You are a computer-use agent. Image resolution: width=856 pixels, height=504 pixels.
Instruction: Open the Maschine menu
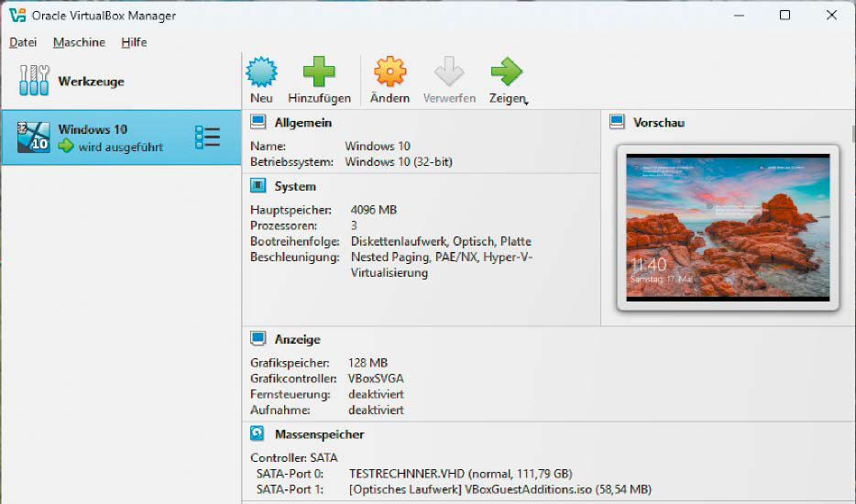click(x=79, y=42)
